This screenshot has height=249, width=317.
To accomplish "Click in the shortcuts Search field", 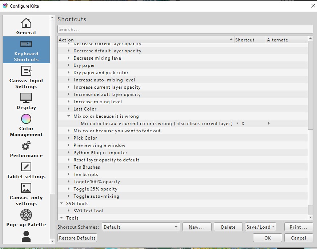I will [x=185, y=29].
